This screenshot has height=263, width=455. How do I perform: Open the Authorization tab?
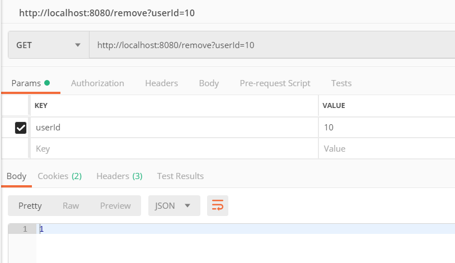tap(97, 83)
